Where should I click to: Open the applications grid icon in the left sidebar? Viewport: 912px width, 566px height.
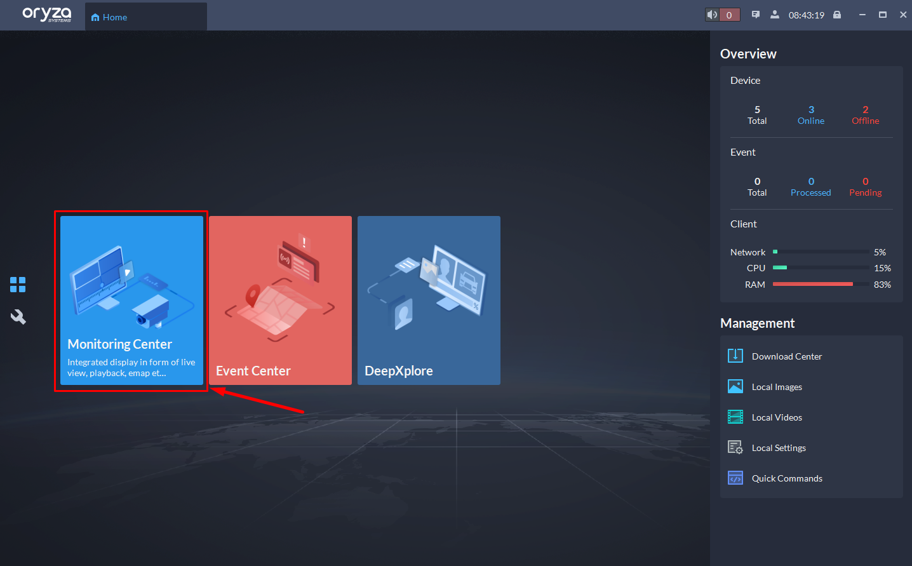[18, 285]
